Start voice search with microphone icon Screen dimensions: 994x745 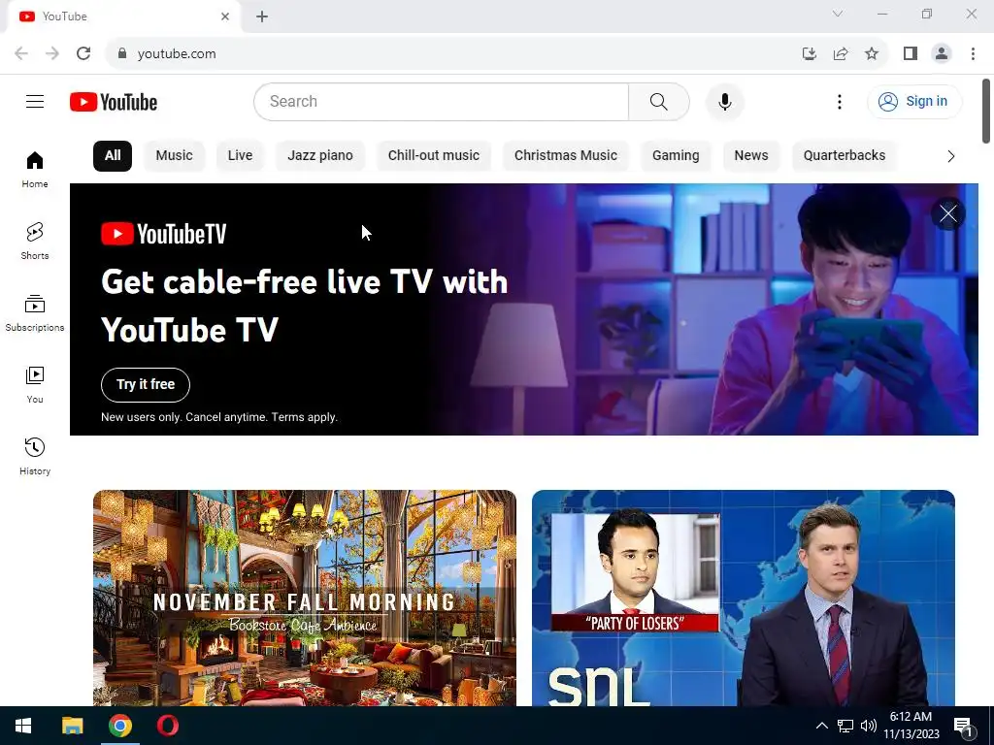[724, 101]
